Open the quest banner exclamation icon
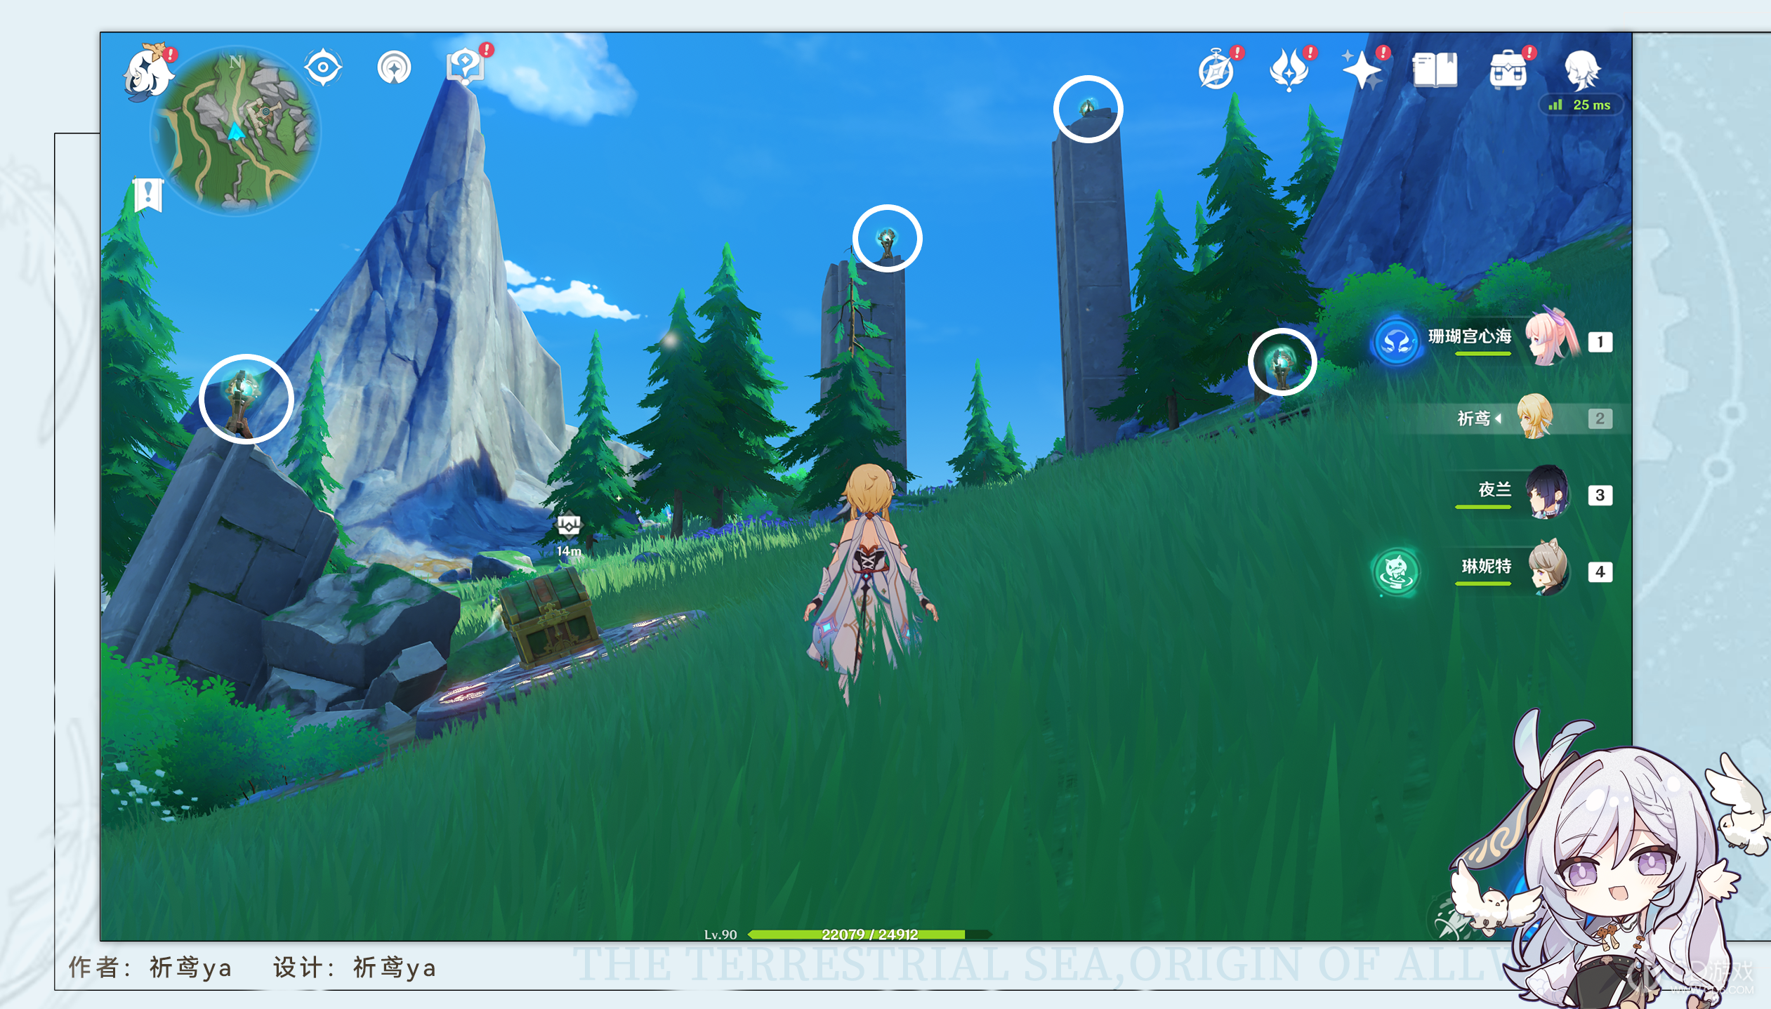This screenshot has width=1771, height=1009. [148, 194]
